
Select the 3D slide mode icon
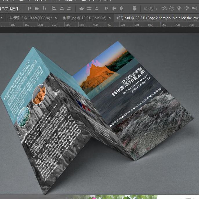pyautogui.click(x=187, y=8)
